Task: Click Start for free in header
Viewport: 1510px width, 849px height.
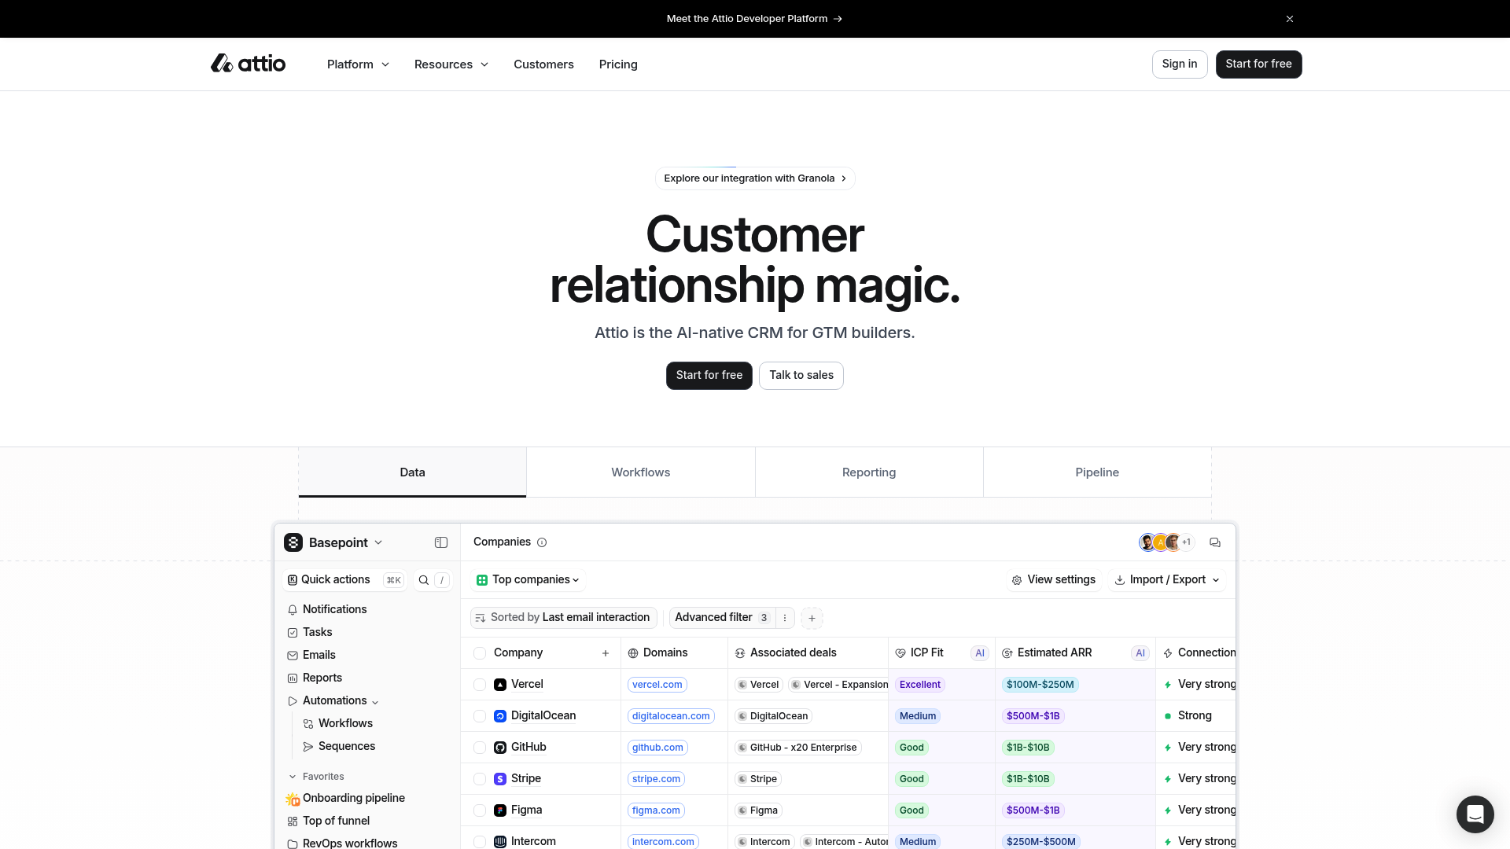Action: 1258,64
